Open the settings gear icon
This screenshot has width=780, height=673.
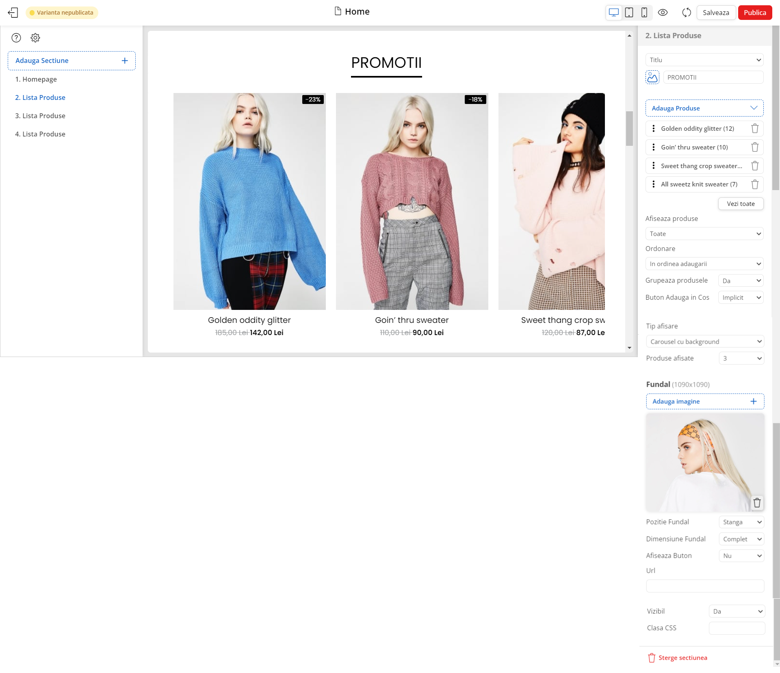(35, 37)
